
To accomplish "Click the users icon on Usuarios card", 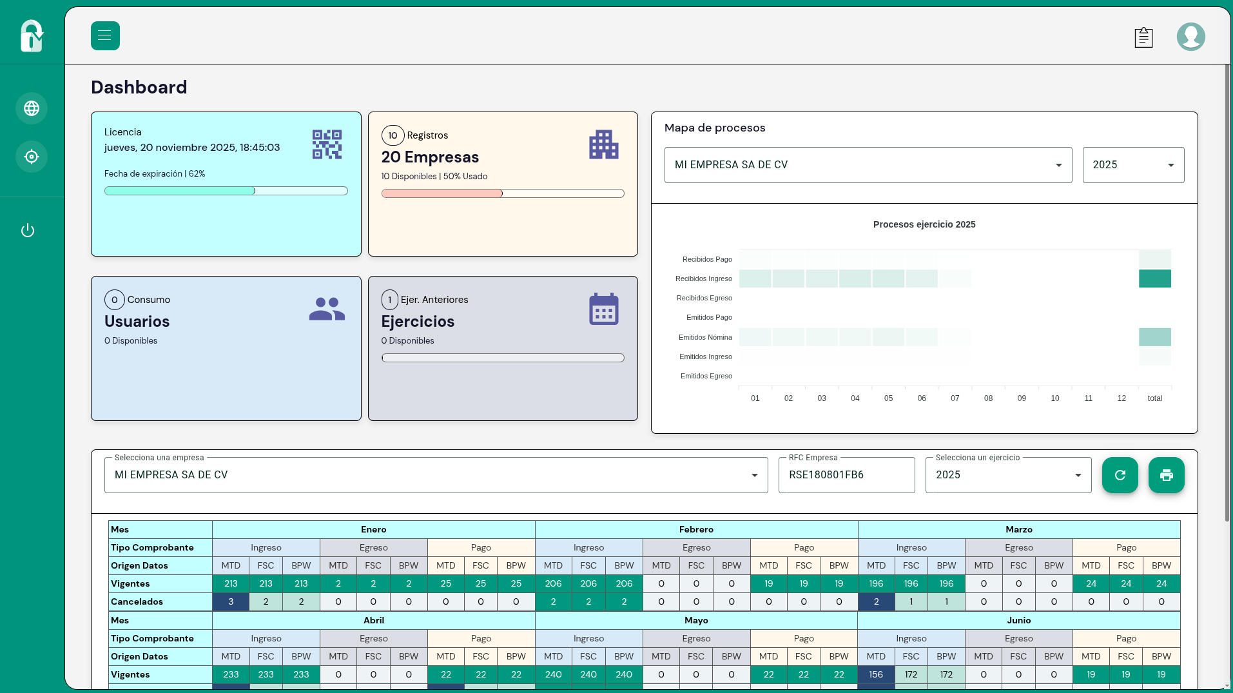I will [327, 309].
